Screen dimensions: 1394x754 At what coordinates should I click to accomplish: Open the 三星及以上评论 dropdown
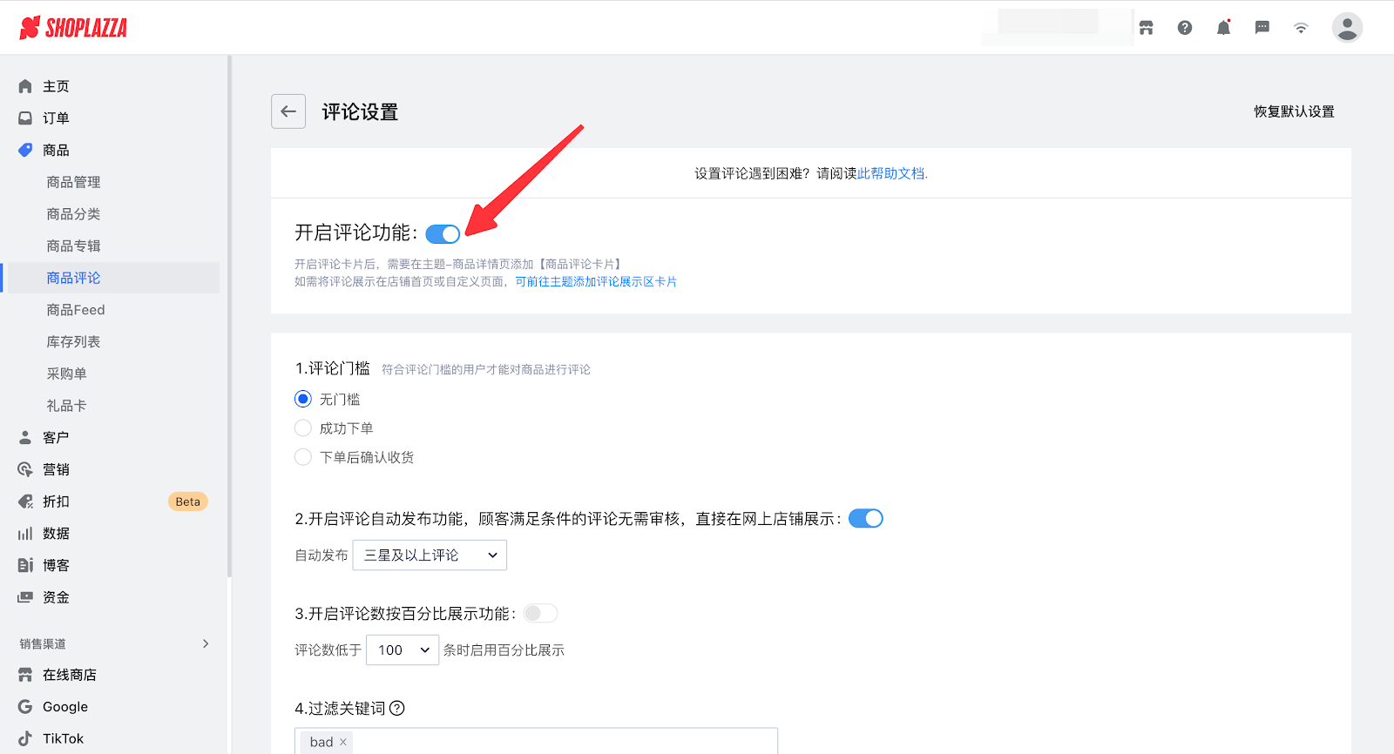(x=430, y=555)
